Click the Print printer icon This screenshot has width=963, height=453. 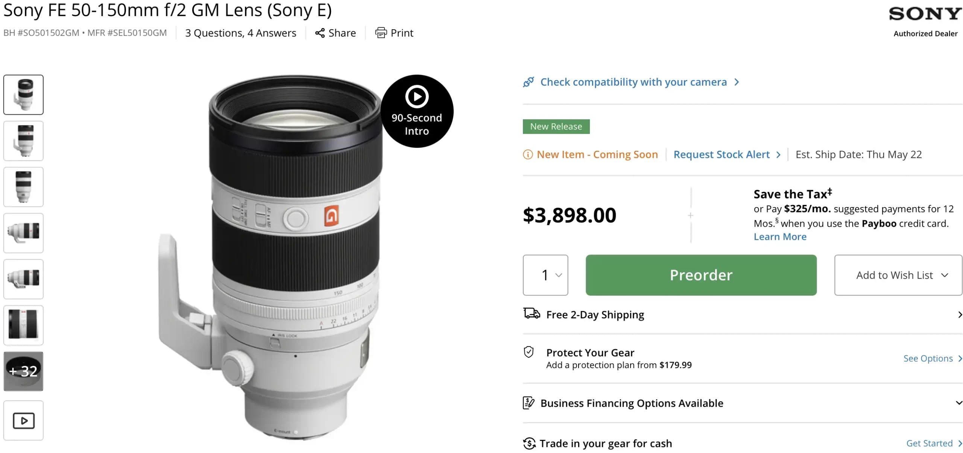pyautogui.click(x=381, y=33)
